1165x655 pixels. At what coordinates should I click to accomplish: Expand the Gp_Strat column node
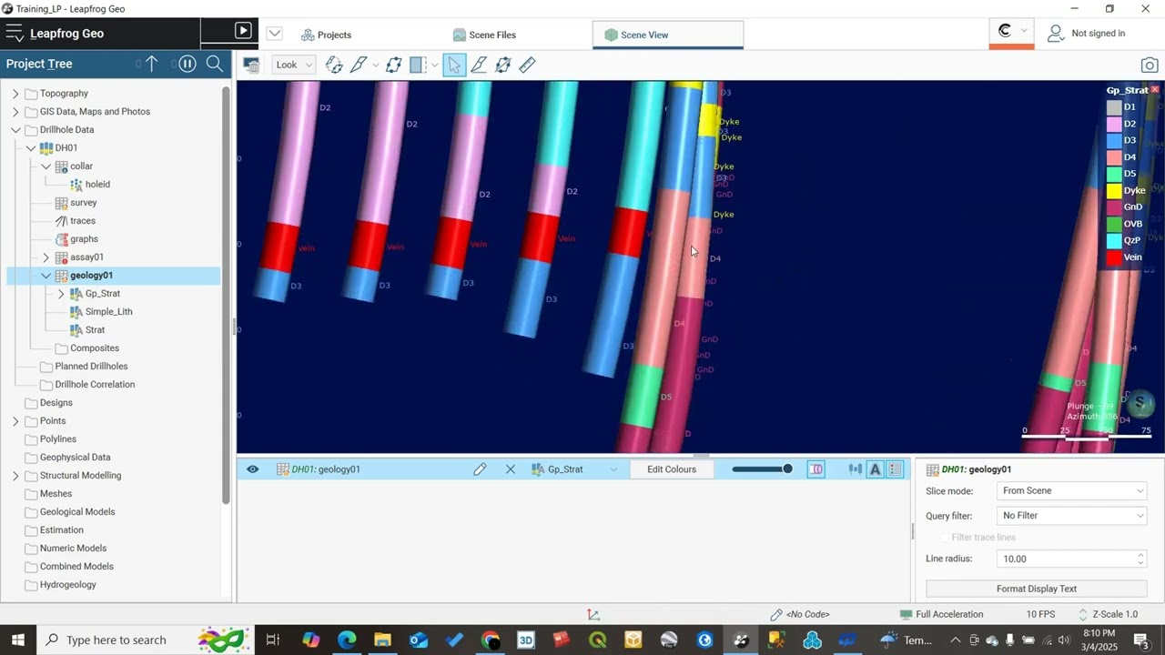(61, 294)
